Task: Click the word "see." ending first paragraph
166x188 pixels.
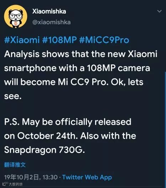Action: pyautogui.click(x=13, y=96)
